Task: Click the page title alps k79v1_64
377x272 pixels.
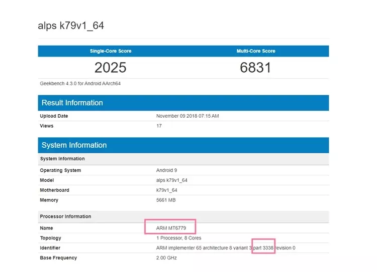Action: coord(71,26)
